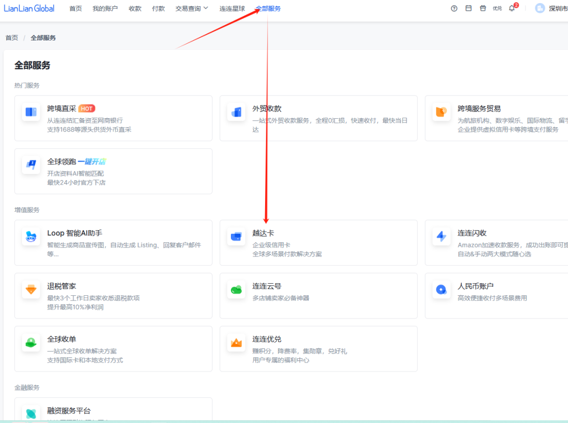Select the 全部服务 navigation tab
568x423 pixels.
[x=268, y=8]
